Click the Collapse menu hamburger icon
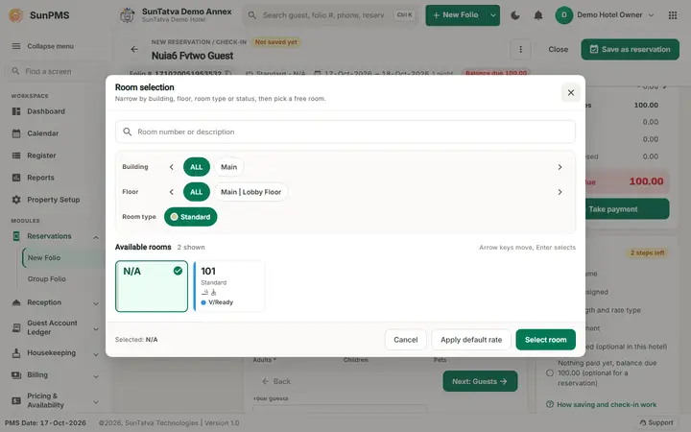 [16, 46]
